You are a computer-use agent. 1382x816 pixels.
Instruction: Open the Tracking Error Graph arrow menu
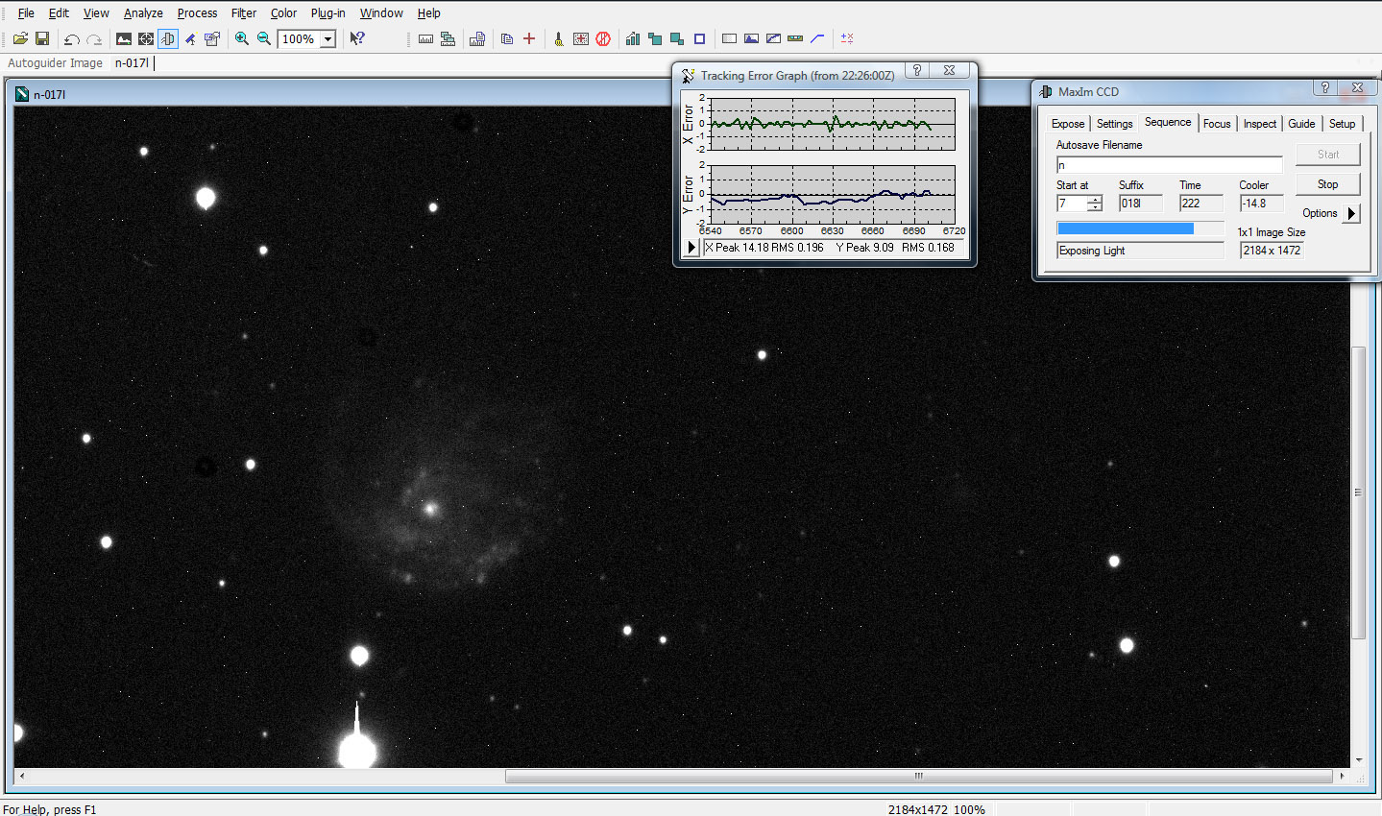click(x=691, y=248)
